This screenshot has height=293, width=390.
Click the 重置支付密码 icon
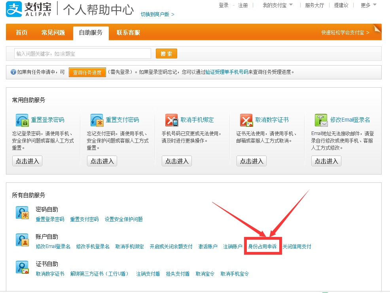click(x=97, y=120)
